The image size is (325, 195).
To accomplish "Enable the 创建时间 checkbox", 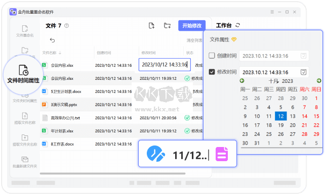I will [212, 56].
